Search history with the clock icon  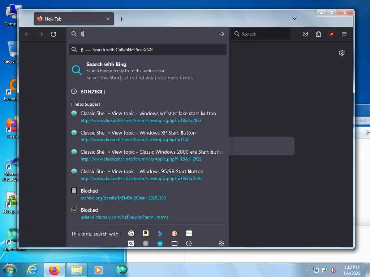coord(189,243)
